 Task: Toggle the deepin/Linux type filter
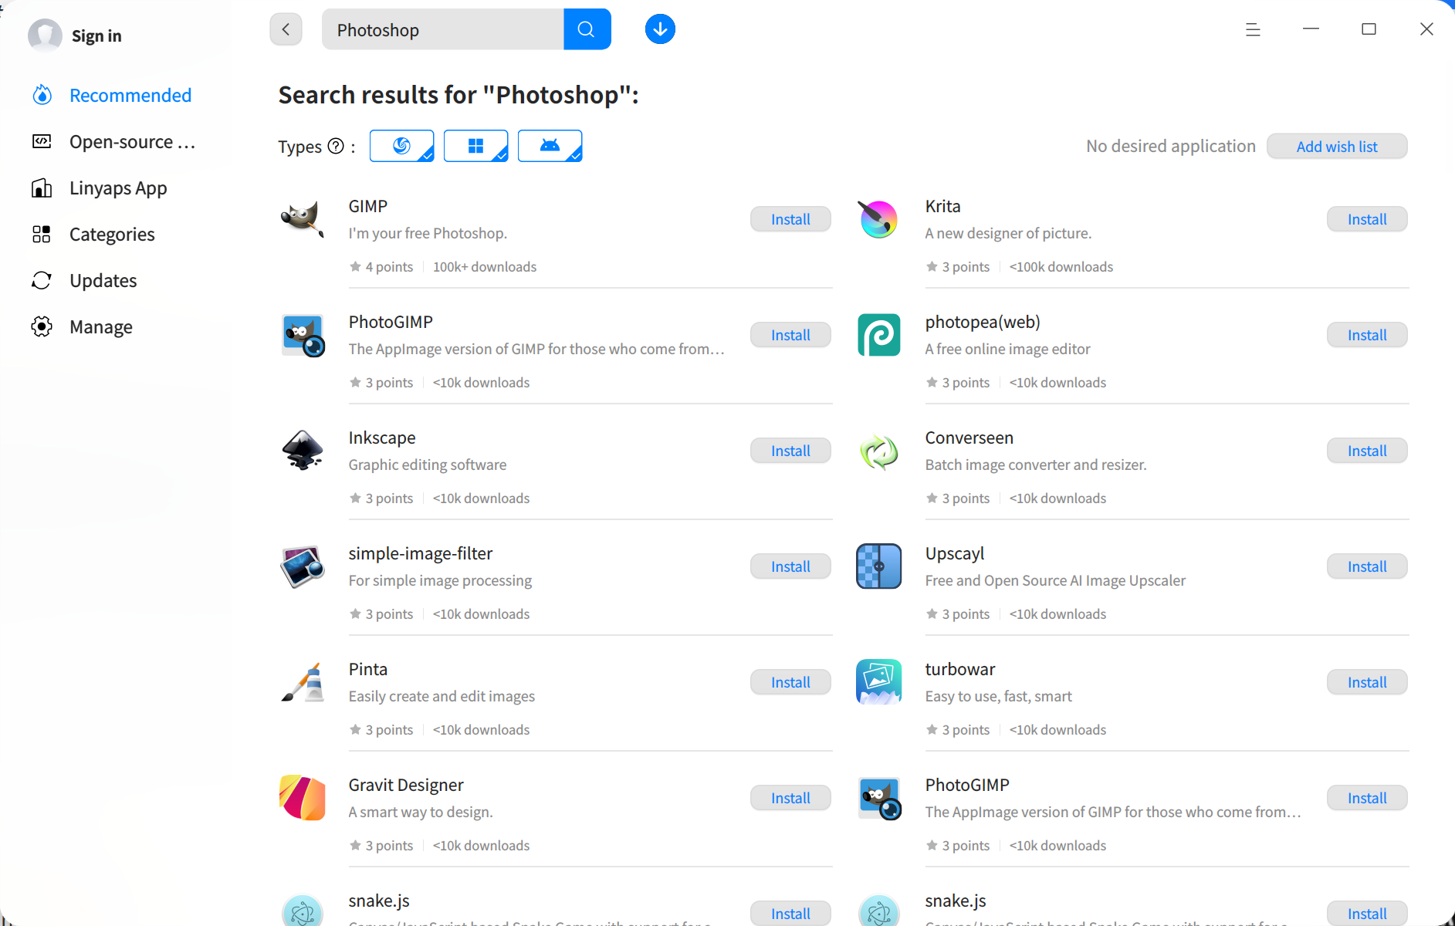click(x=401, y=146)
